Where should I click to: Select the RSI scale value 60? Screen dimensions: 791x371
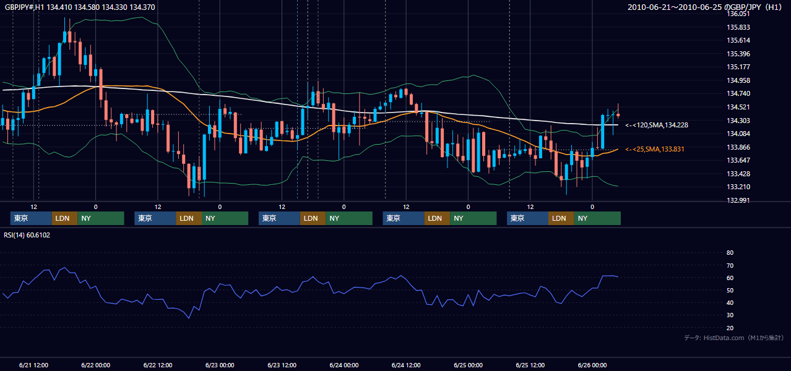click(x=730, y=278)
